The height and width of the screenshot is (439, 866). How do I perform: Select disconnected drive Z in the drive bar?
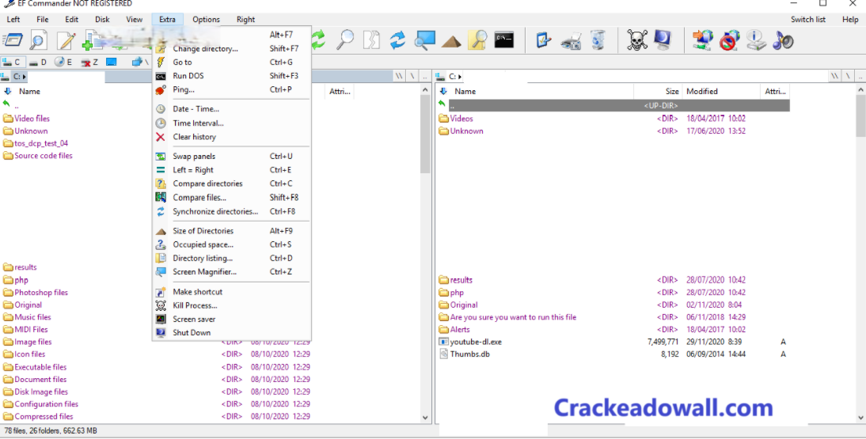pos(89,62)
